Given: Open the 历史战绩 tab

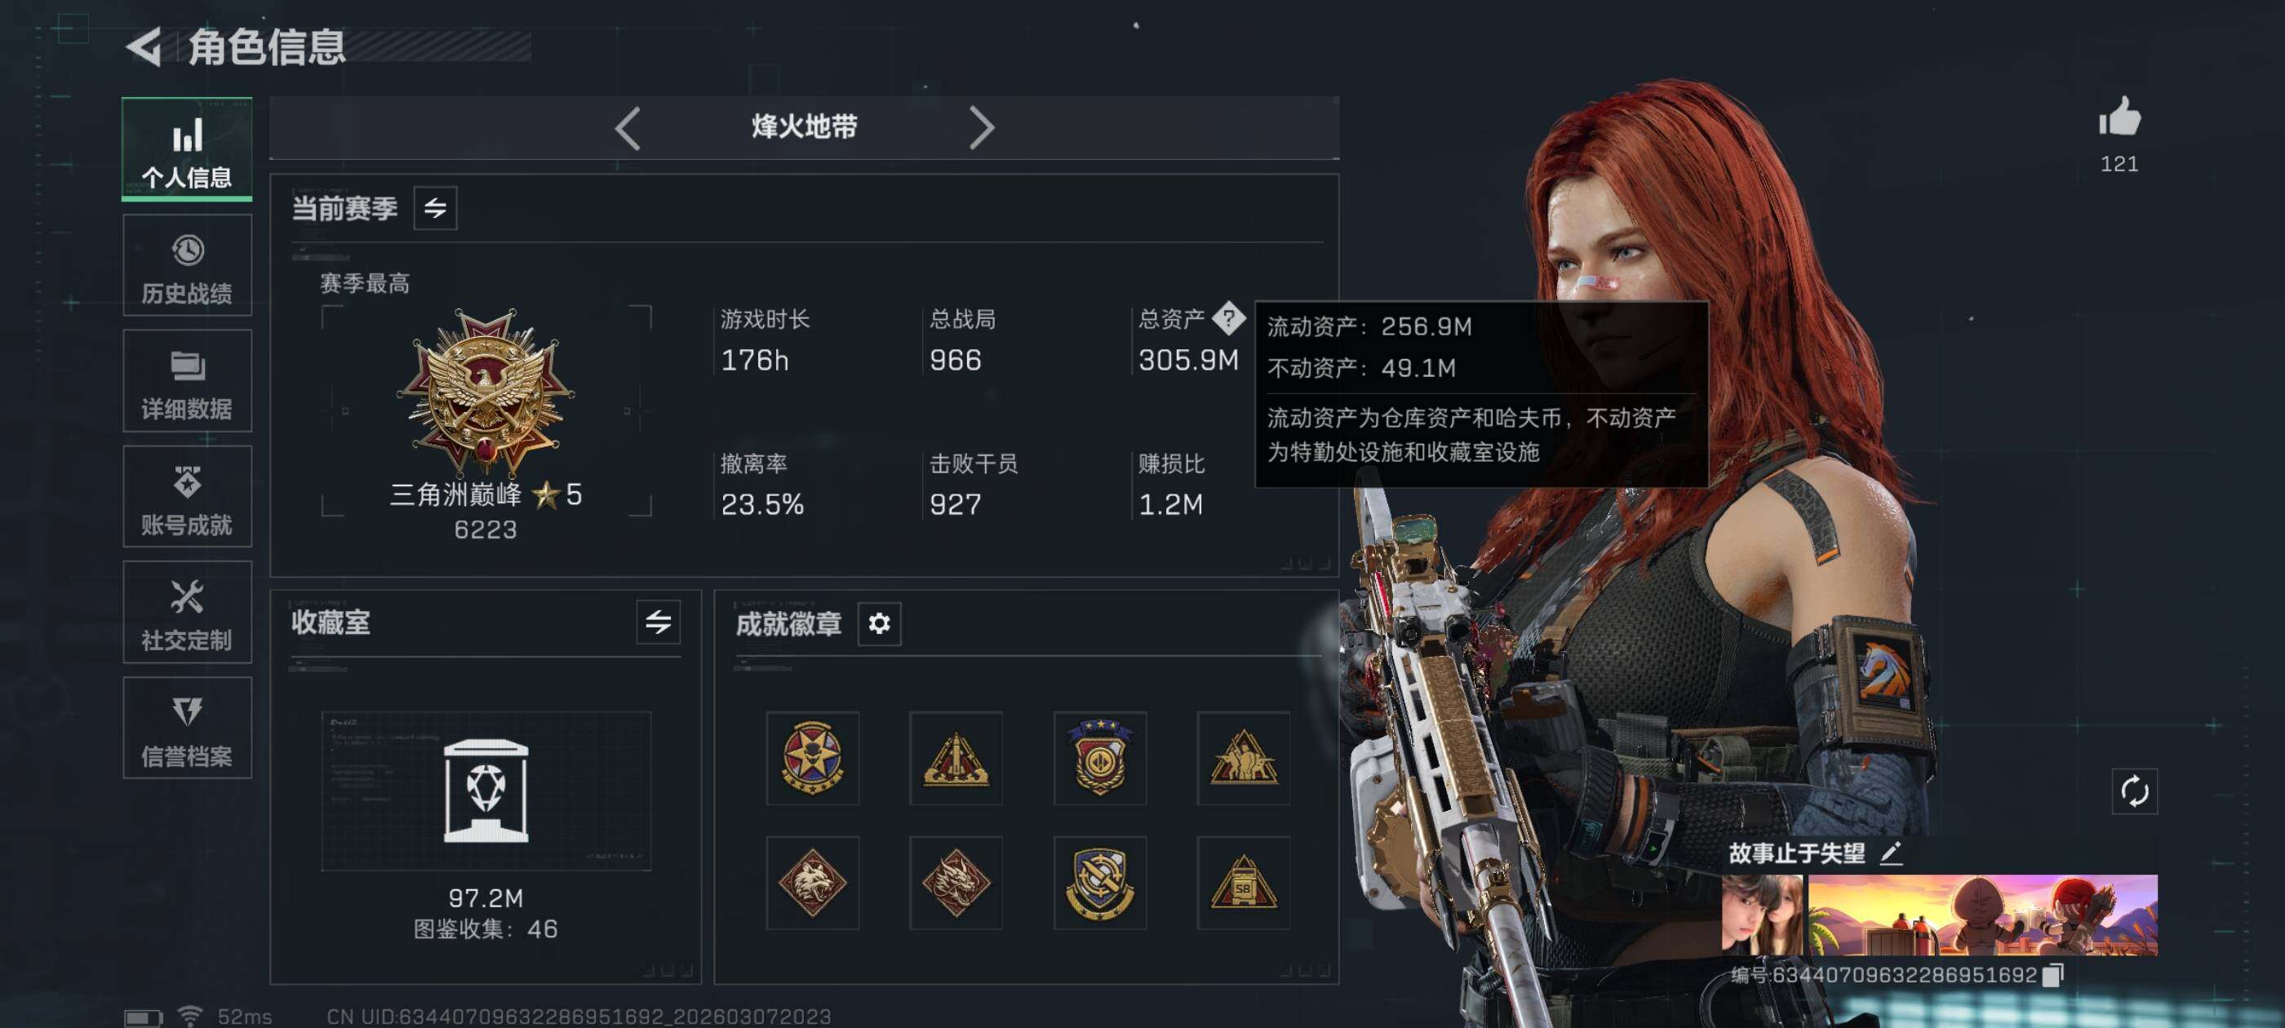Looking at the screenshot, I should pos(187,265).
